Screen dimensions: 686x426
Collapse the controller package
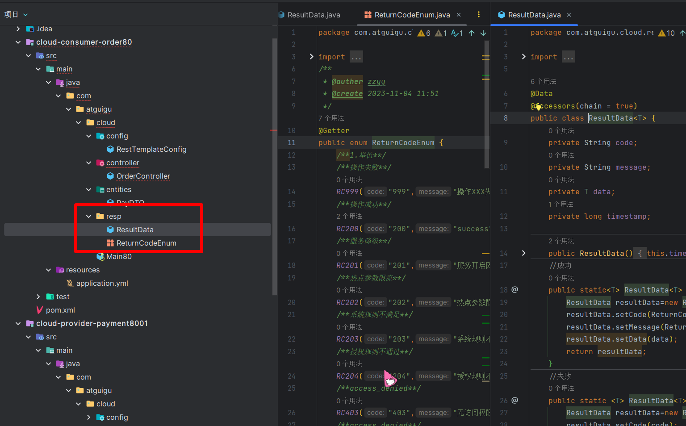pos(88,163)
